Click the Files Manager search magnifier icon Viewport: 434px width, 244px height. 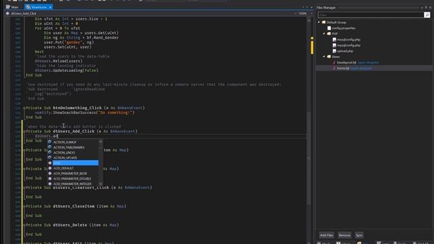coord(427,15)
